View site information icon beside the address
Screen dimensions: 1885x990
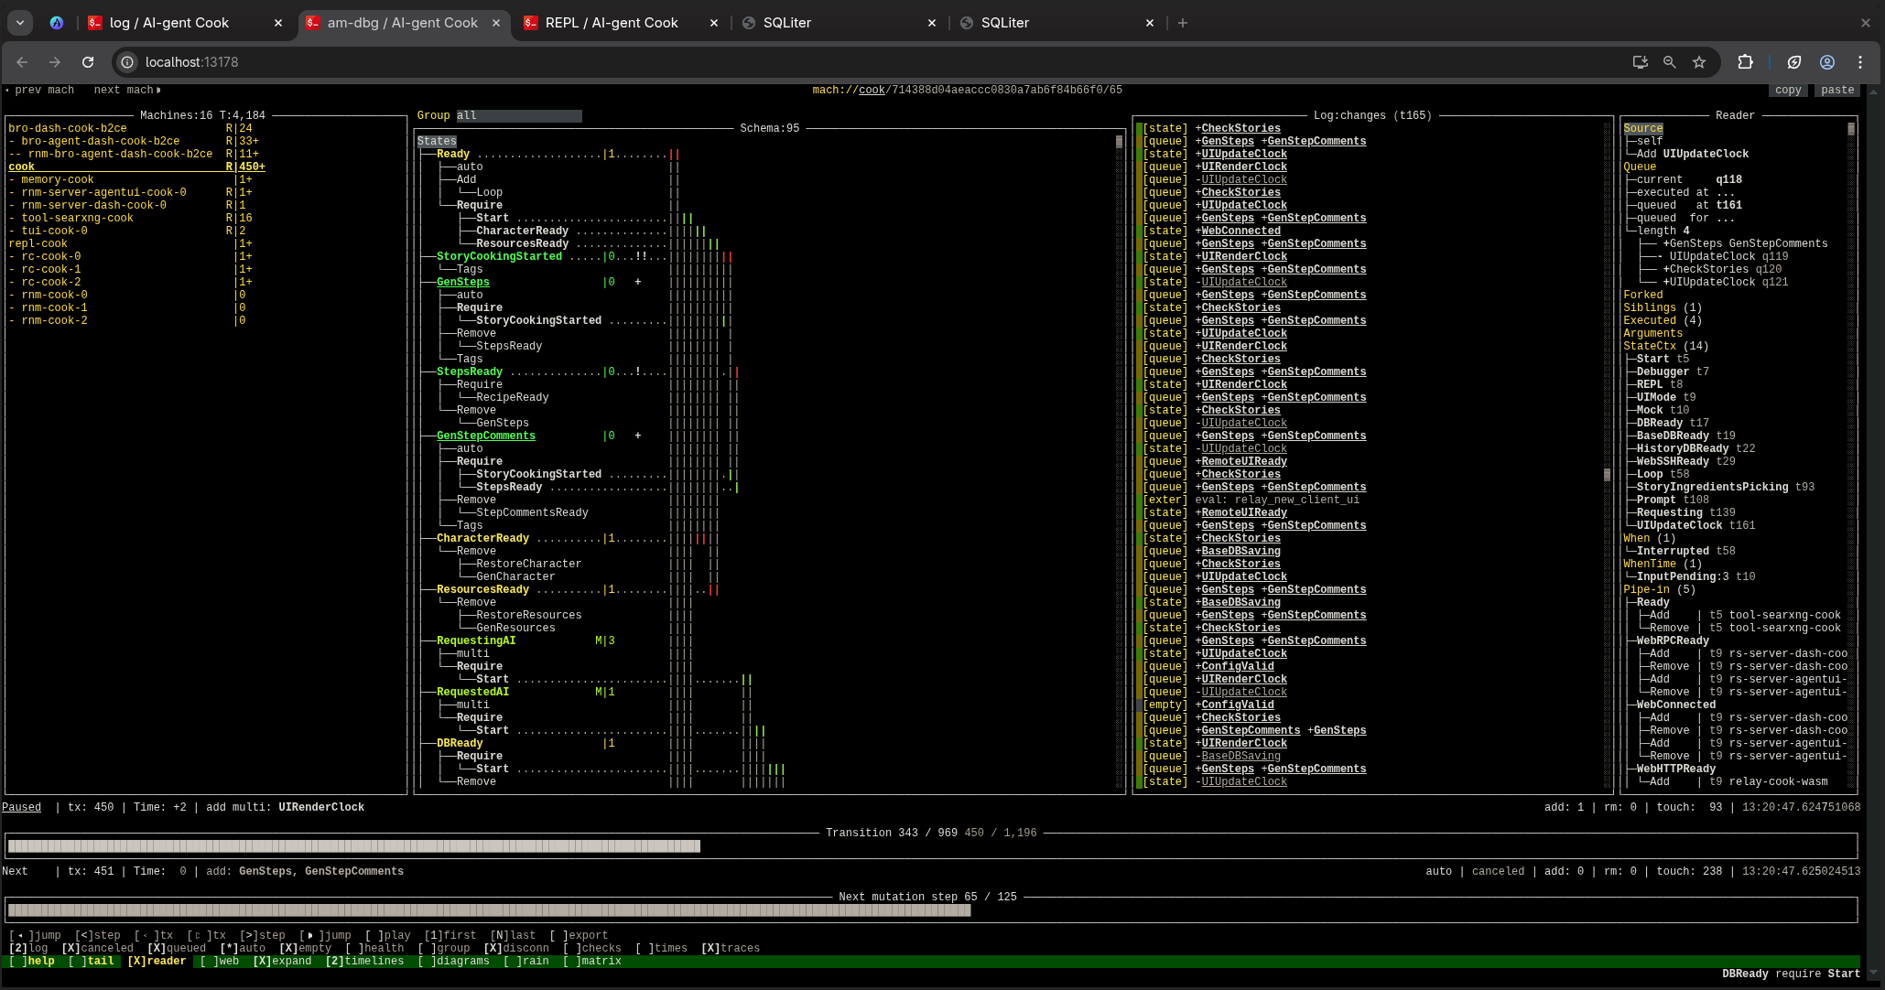(x=128, y=62)
